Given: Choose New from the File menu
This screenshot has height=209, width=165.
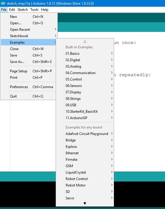Looking at the screenshot, I should (x=28, y=17).
